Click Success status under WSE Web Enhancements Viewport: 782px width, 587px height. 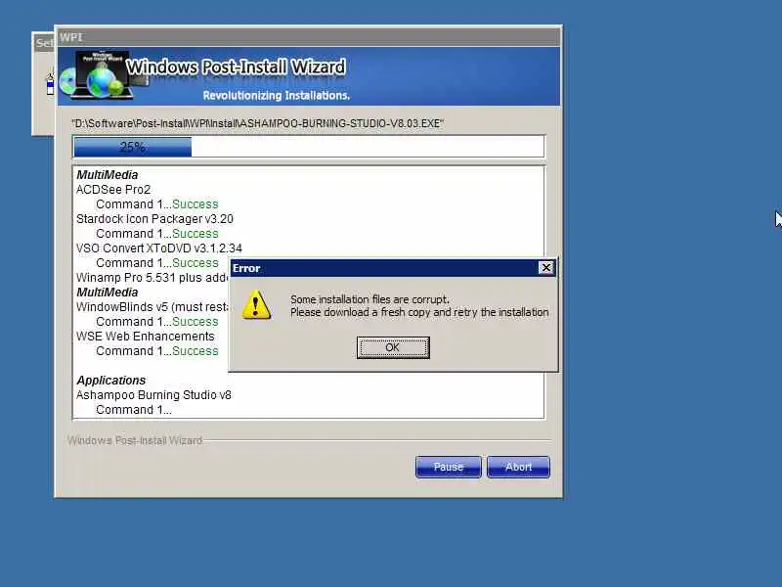pyautogui.click(x=195, y=351)
